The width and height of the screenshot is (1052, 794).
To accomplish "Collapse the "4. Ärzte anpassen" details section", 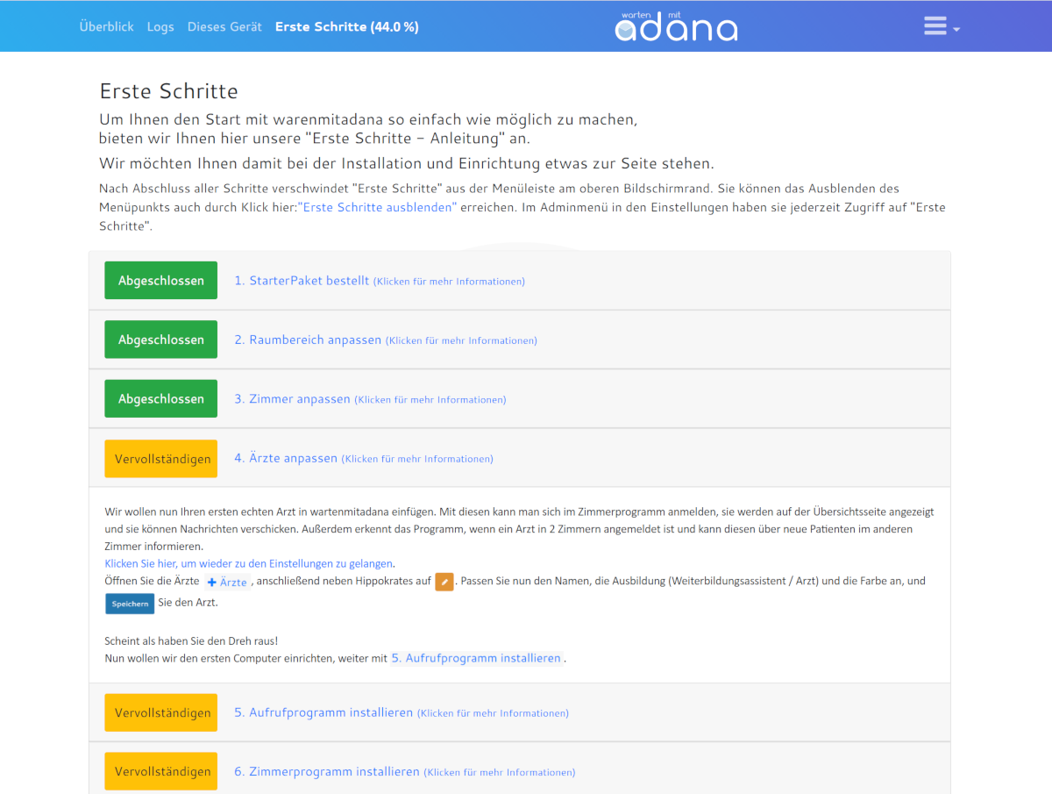I will (x=363, y=457).
